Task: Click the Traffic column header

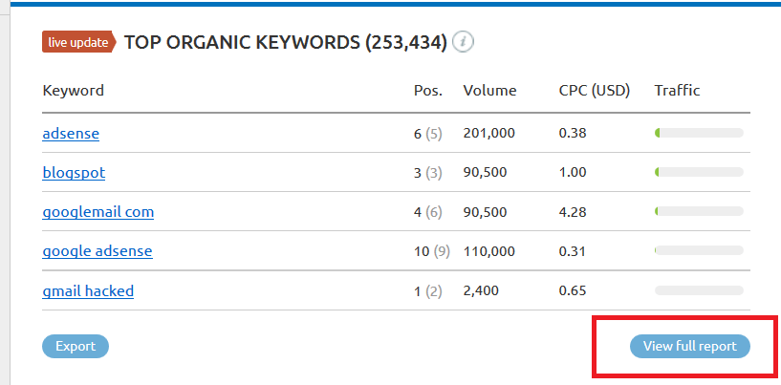Action: 677,90
